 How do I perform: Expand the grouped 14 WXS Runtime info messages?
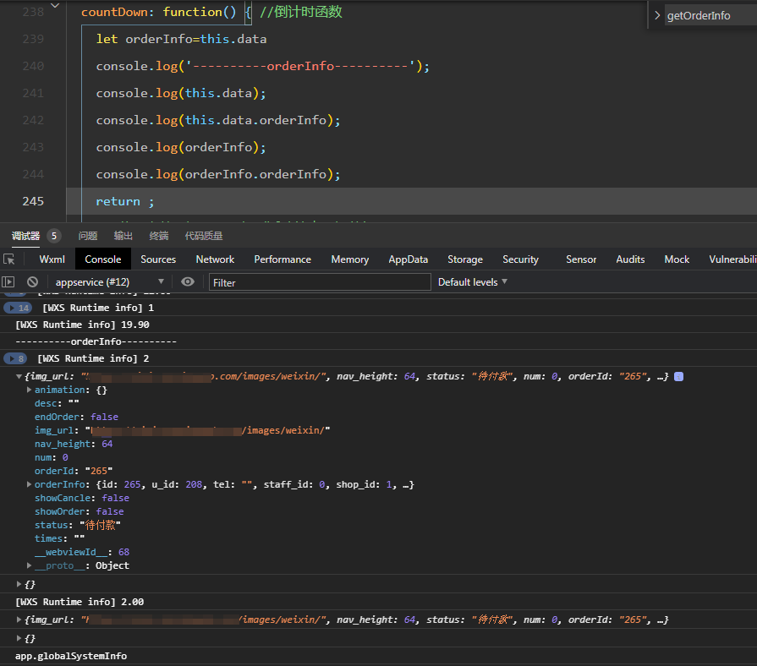(18, 308)
